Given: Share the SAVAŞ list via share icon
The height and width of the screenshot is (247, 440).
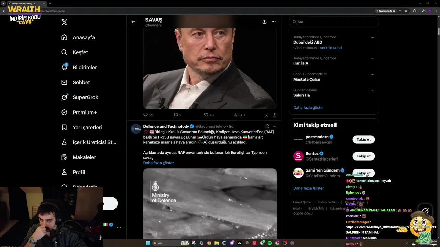Looking at the screenshot, I should point(264,22).
